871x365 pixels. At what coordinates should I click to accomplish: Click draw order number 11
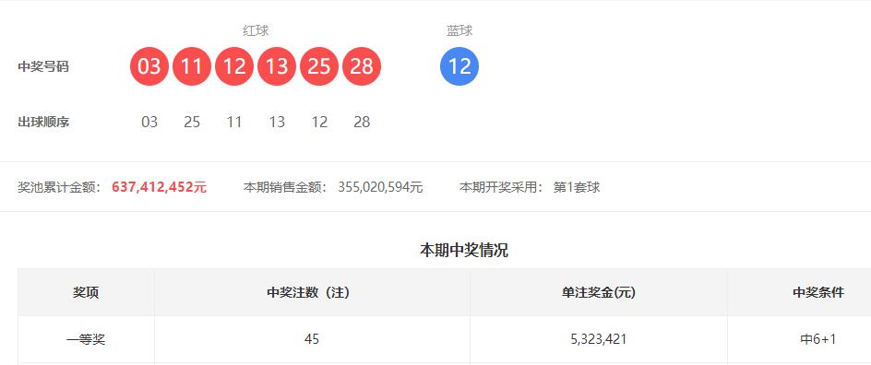pyautogui.click(x=234, y=122)
